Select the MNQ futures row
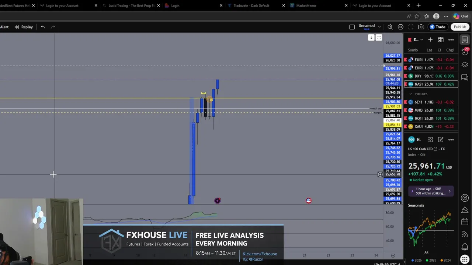The image size is (472, 265). point(431,110)
